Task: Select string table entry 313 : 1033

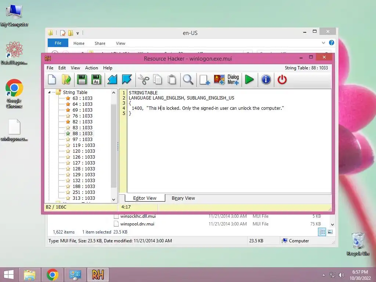Action: coord(84,198)
